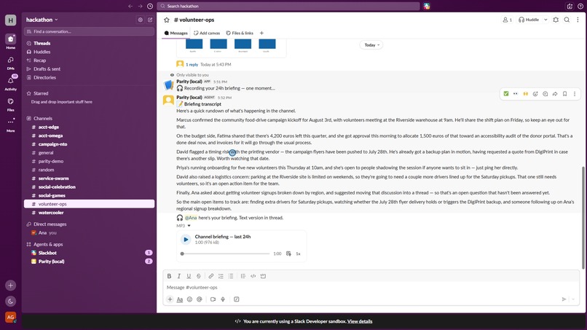
Task: Change playback speed 1x
Action: pos(298,254)
